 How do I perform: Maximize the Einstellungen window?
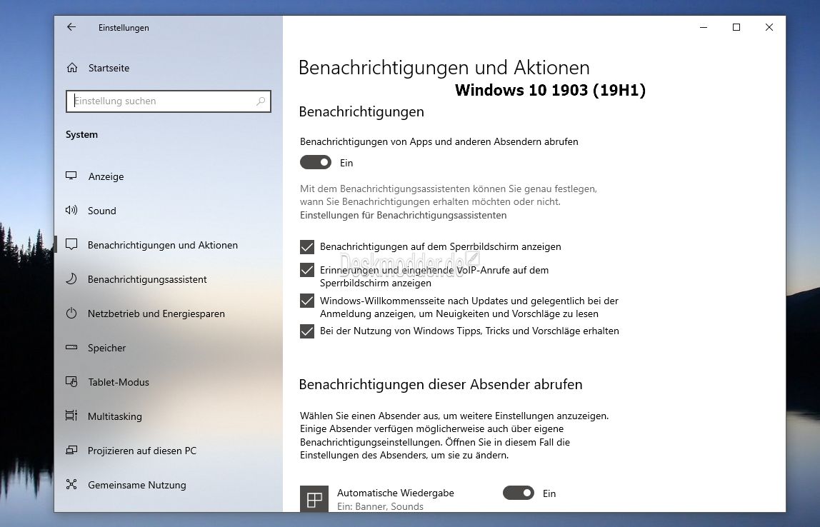tap(736, 27)
